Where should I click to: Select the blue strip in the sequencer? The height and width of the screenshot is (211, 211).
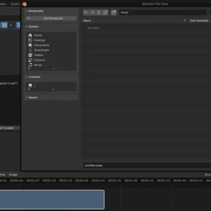pyautogui.click(x=52, y=199)
